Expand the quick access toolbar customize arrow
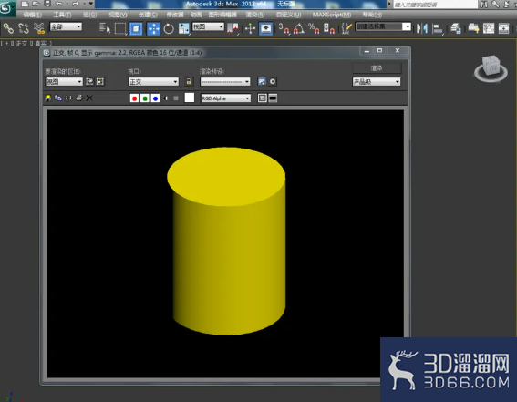The width and height of the screenshot is (517, 402). (90, 4)
